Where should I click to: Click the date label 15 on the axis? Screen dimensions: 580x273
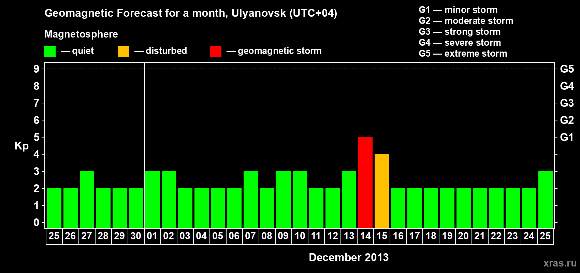click(x=382, y=236)
